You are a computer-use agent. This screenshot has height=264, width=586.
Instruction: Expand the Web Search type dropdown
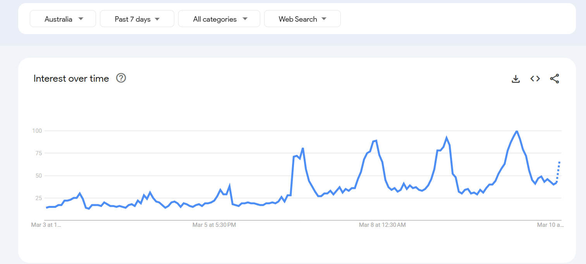click(302, 19)
